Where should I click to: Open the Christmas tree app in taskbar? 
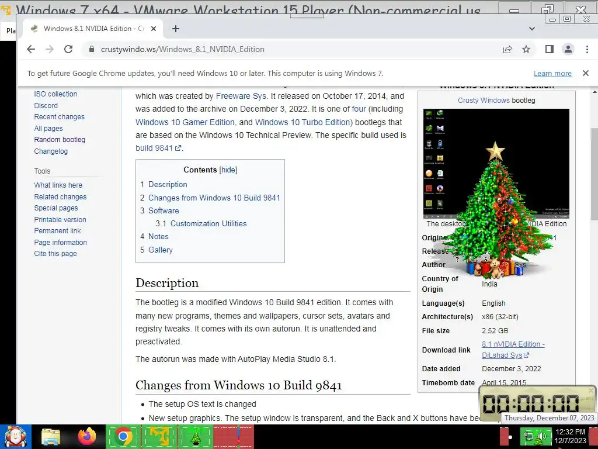[195, 436]
